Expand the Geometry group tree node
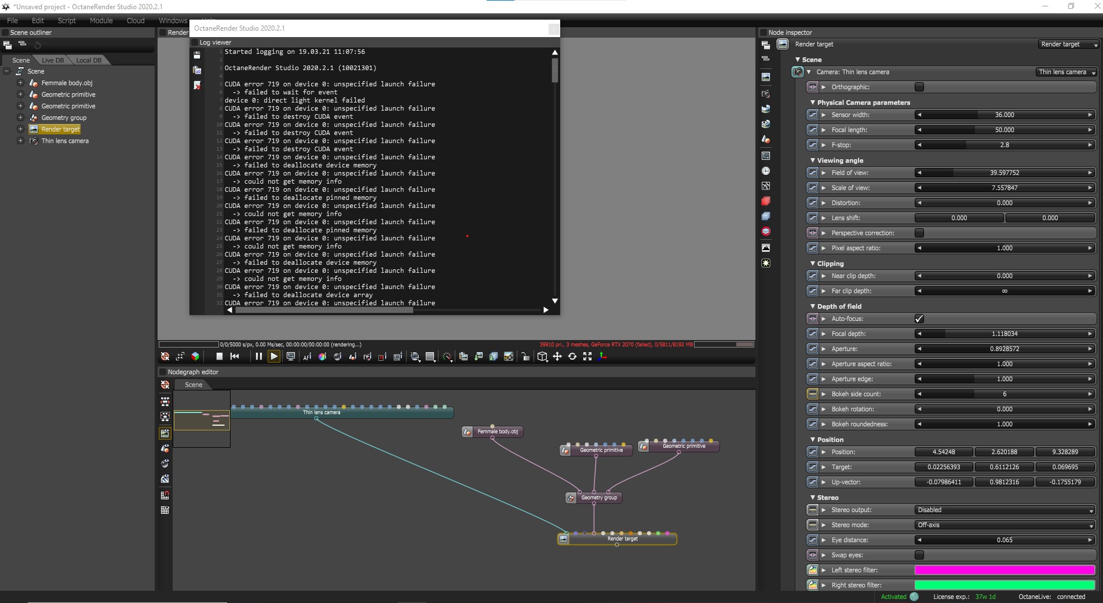Viewport: 1103px width, 603px height. (20, 118)
